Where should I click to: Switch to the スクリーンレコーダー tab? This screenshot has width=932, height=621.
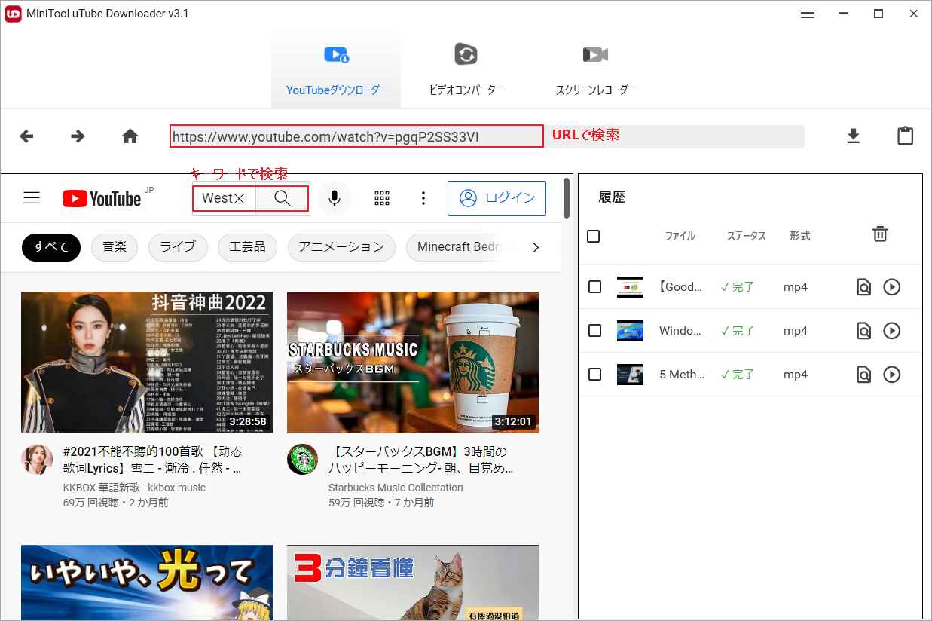[595, 70]
